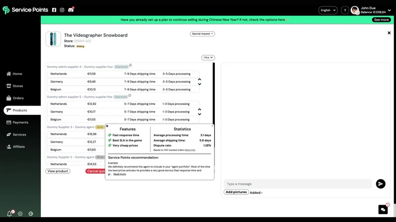Open the Facebook icon in header
Viewport: 396px width, 222px height.
tap(54, 10)
